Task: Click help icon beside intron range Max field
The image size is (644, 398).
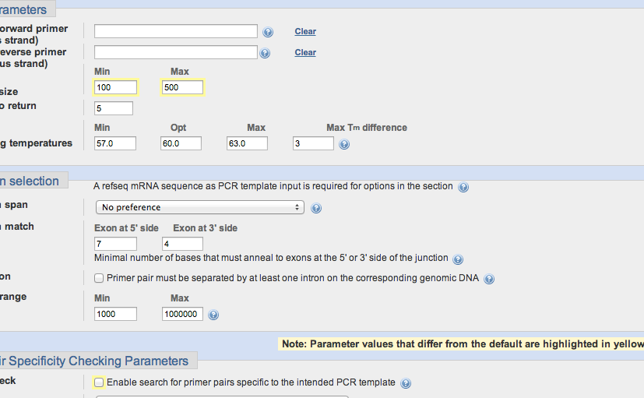Action: tap(213, 315)
